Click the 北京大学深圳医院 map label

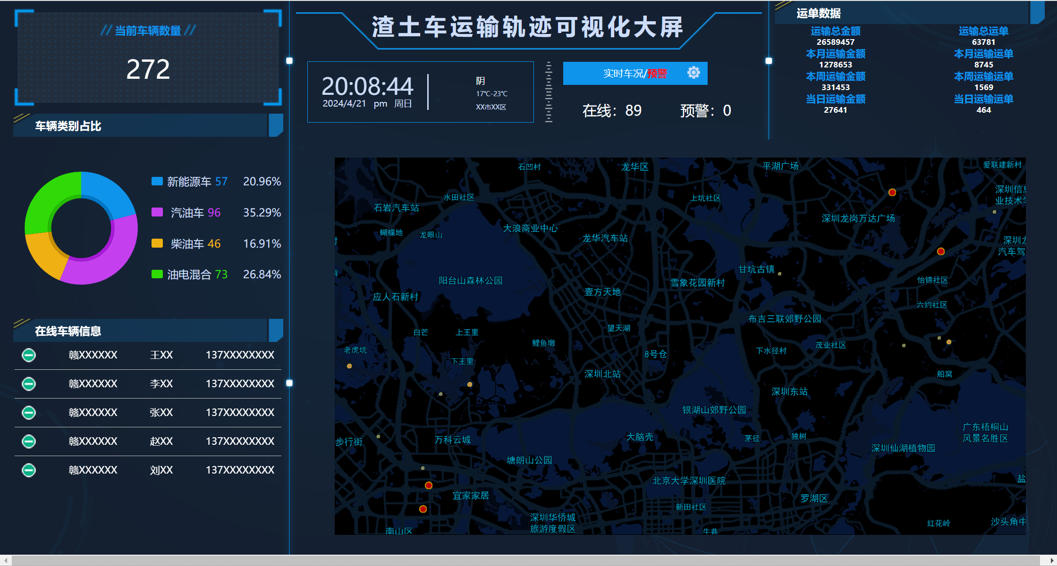[x=689, y=481]
